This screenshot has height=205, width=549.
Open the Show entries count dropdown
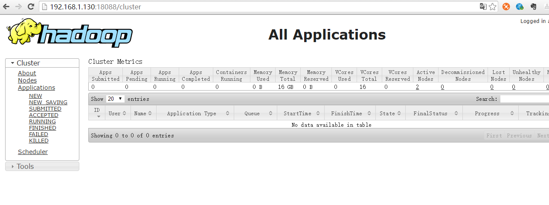115,99
